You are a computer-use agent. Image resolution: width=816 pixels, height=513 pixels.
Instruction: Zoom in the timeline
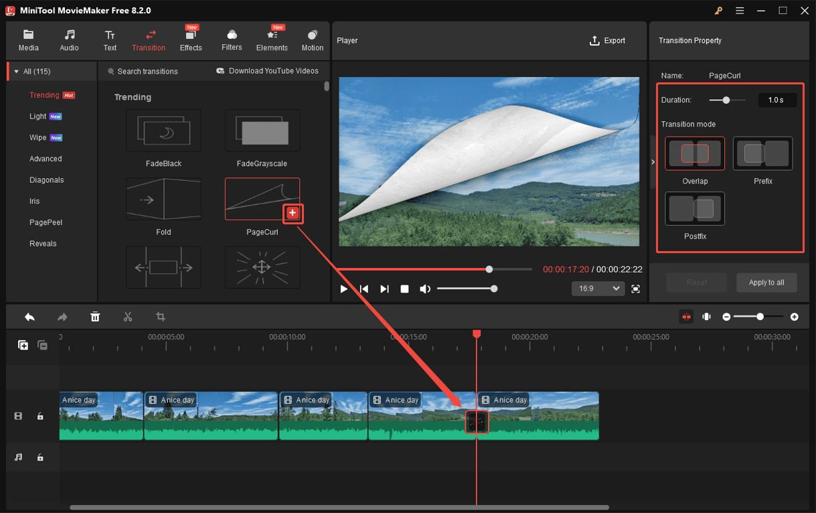[794, 317]
